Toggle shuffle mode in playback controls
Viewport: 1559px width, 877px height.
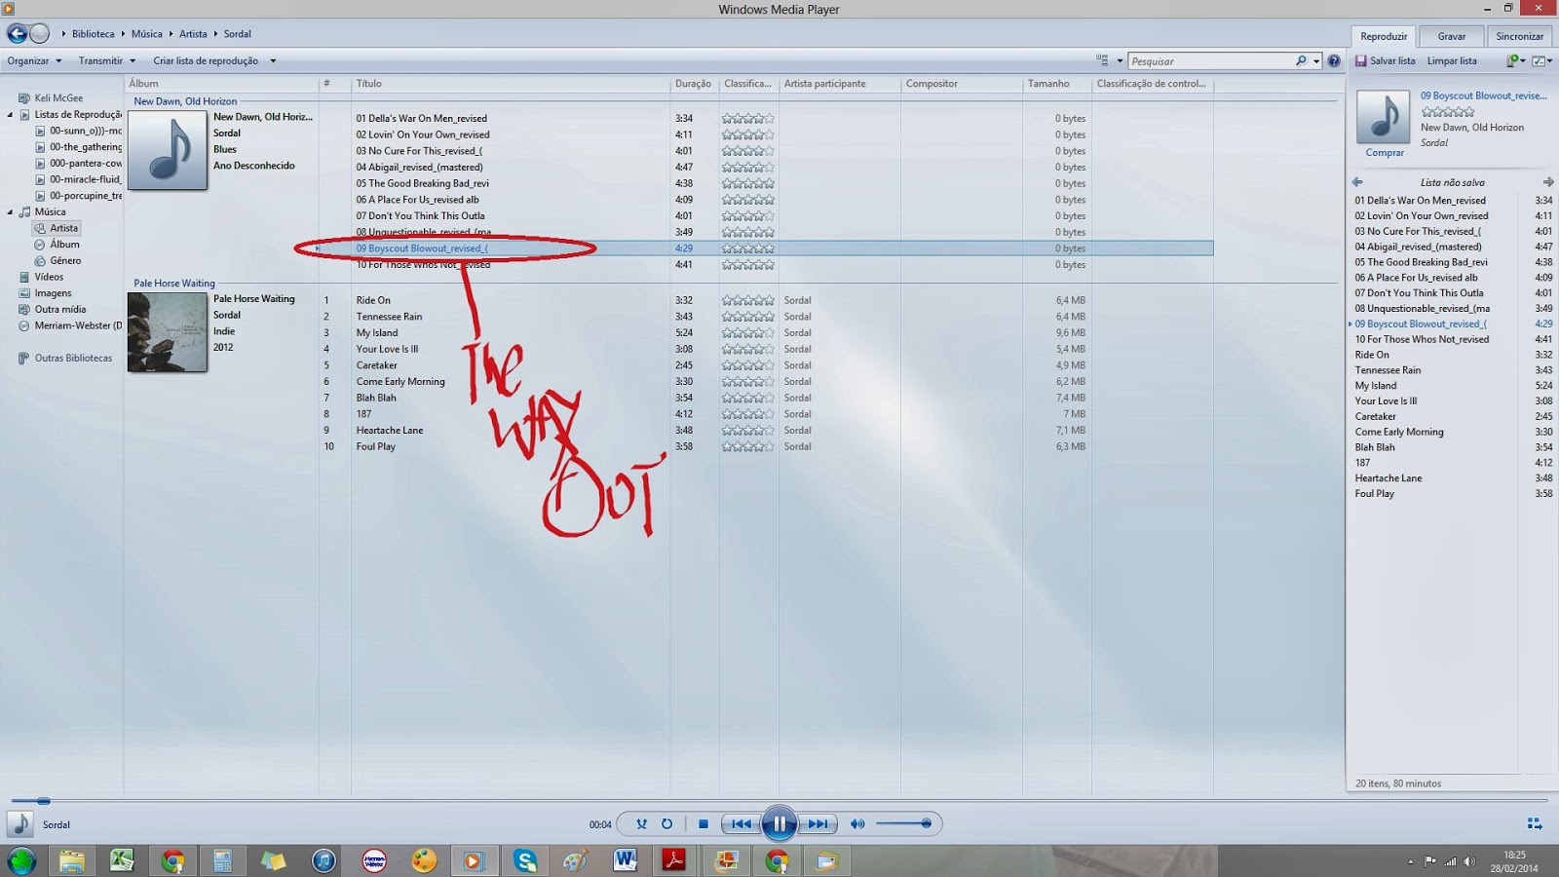coord(641,824)
